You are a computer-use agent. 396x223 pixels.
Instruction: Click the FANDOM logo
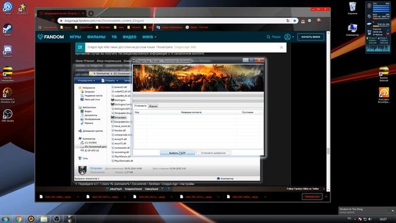point(51,37)
